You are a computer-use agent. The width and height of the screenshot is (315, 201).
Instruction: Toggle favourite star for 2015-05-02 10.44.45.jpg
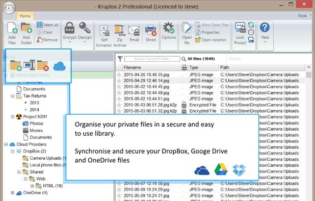tap(119, 87)
